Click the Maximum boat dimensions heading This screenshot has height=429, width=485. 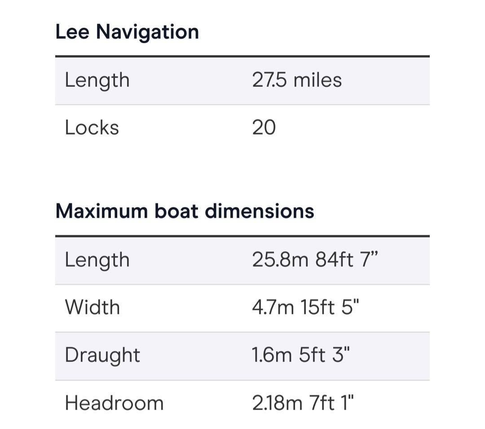pyautogui.click(x=185, y=211)
